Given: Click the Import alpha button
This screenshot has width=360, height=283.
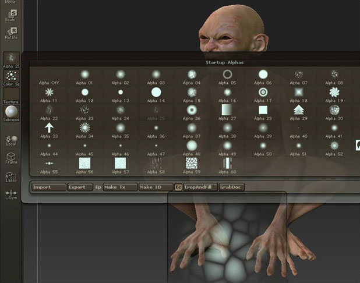Looking at the screenshot, I should (x=49, y=188).
